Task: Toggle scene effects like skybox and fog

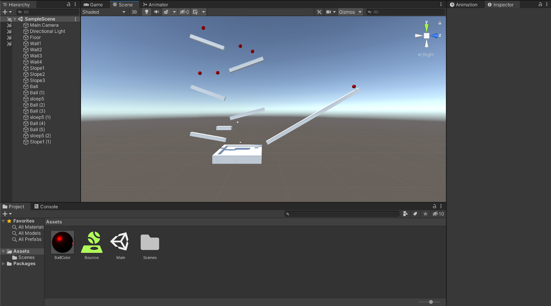Action: pyautogui.click(x=166, y=12)
